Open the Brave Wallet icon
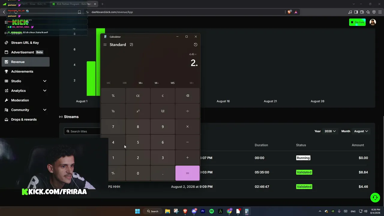 [x=362, y=12]
